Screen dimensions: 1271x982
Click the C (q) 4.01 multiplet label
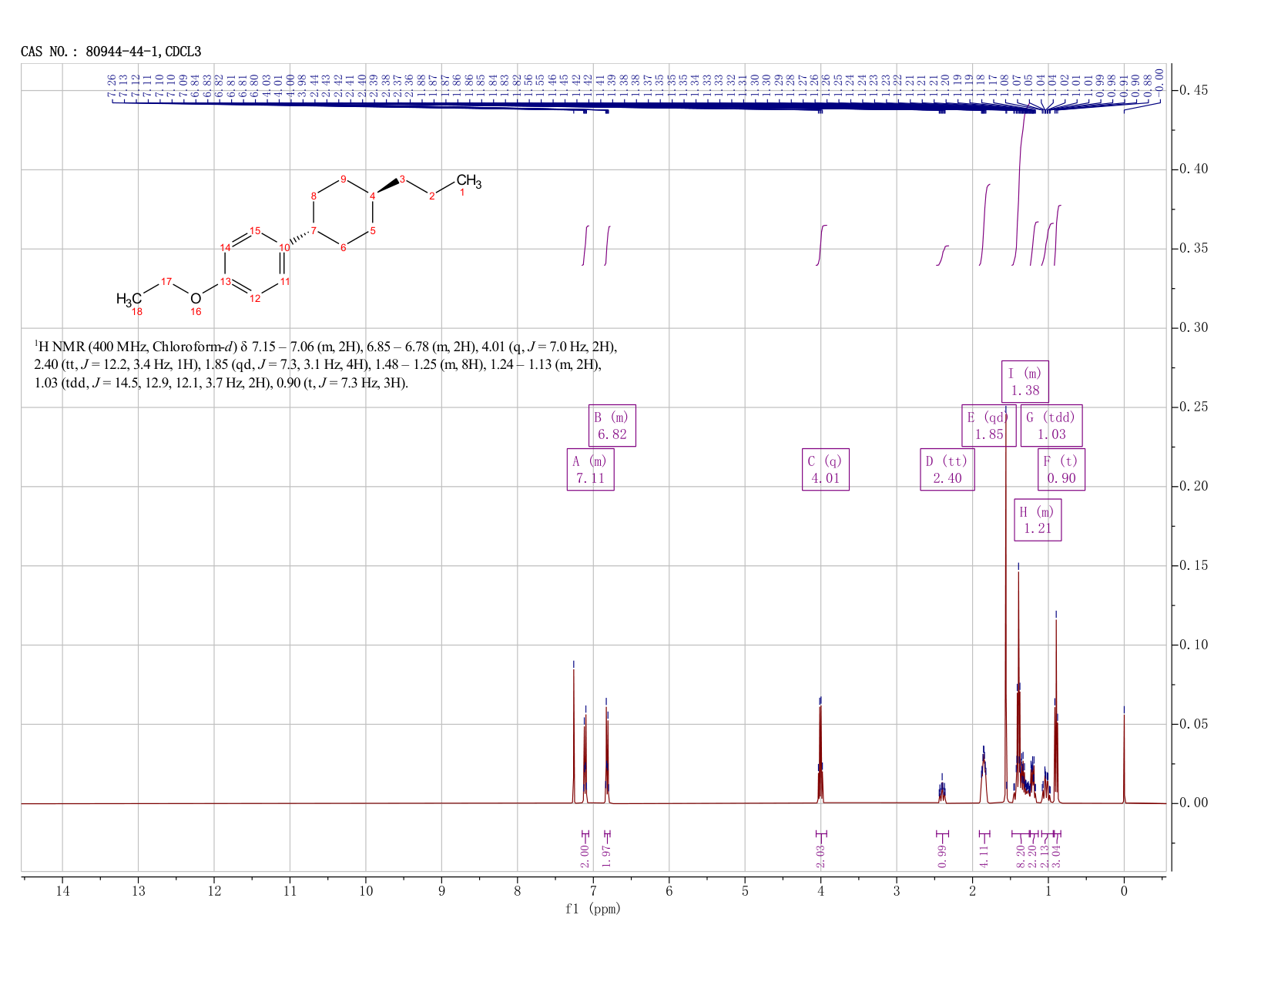[826, 469]
